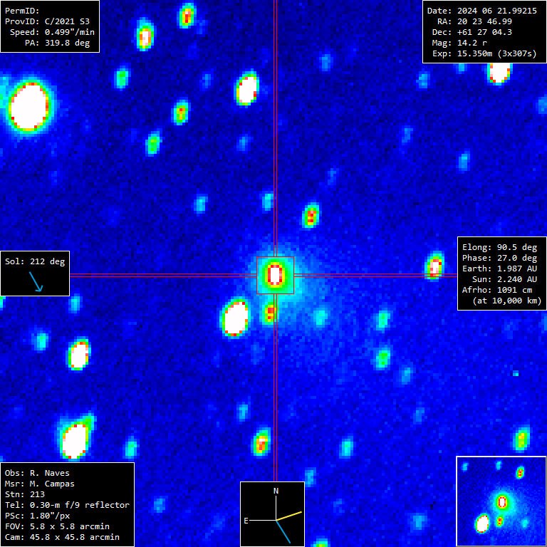The height and width of the screenshot is (547, 547).
Task: Select the 'Cam: 45.8 x 45.8 arcmin' line
Action: pyautogui.click(x=62, y=537)
